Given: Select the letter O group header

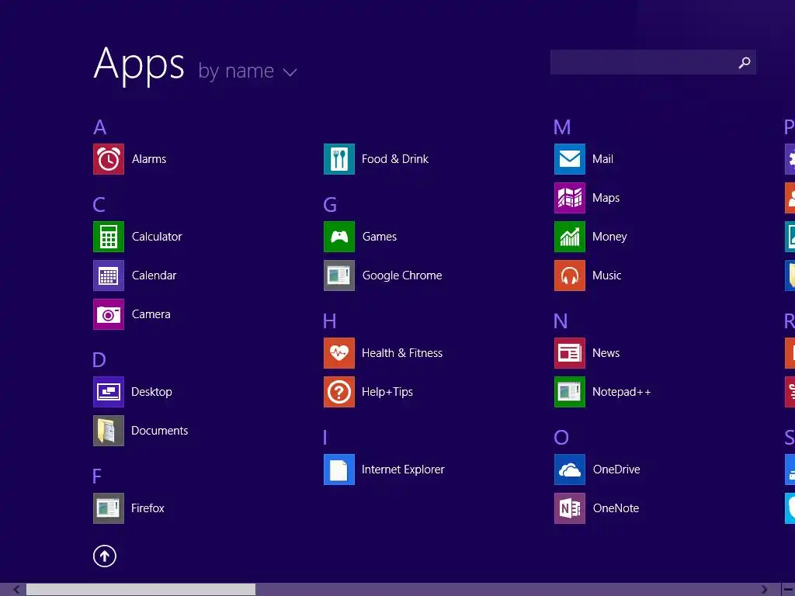Looking at the screenshot, I should pos(561,438).
